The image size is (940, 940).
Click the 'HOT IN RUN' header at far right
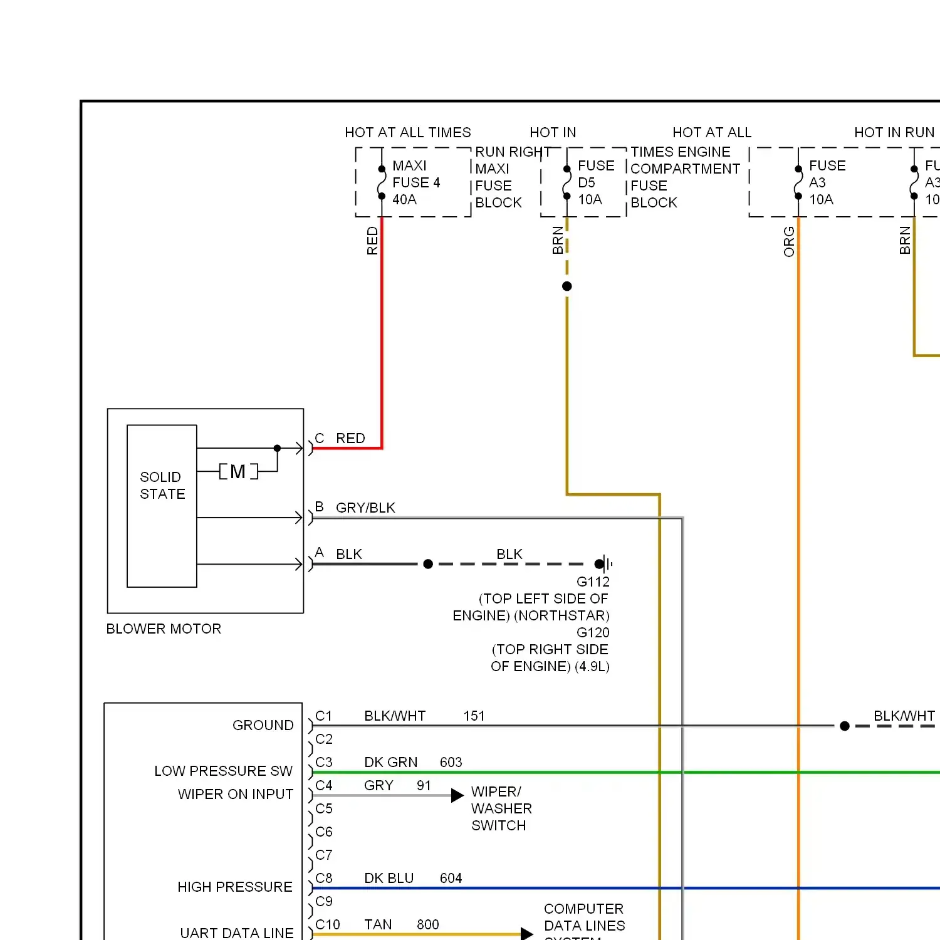click(x=894, y=132)
